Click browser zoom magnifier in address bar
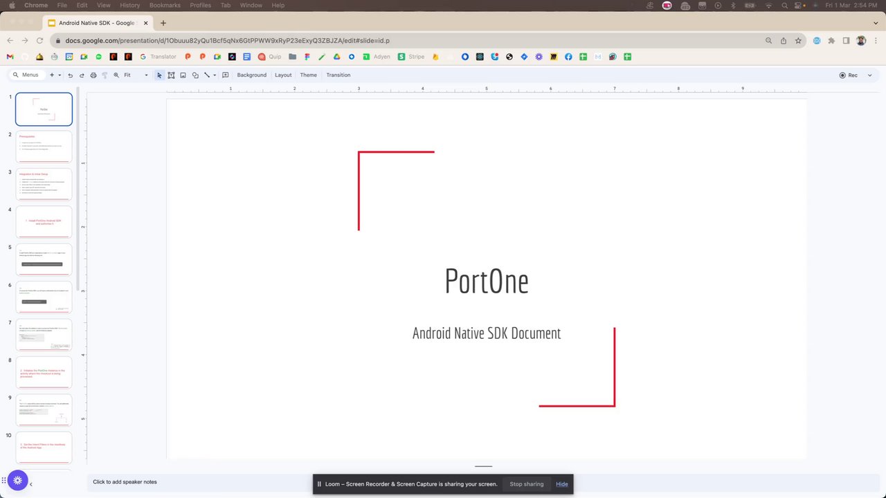This screenshot has width=886, height=498. 768,41
